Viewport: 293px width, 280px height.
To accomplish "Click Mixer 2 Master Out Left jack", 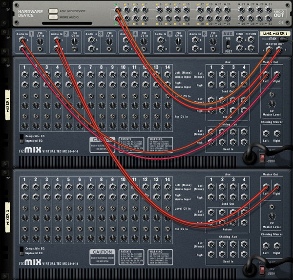I will pos(266,187).
